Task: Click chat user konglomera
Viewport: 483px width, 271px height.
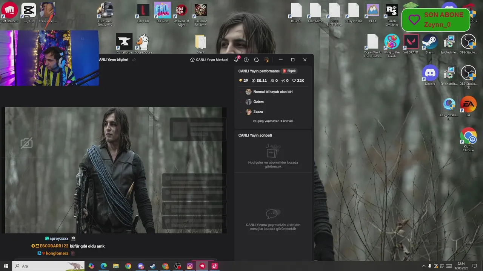Action: click(57, 253)
